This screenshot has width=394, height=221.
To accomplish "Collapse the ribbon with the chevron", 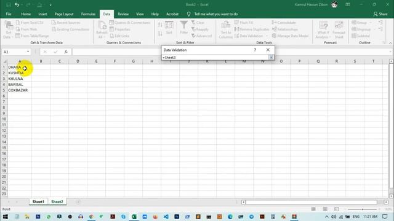I will (390, 43).
